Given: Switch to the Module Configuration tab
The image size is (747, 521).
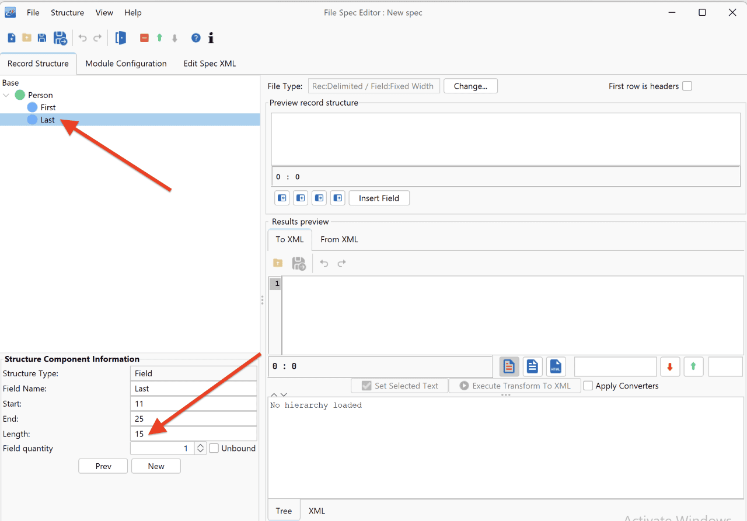Looking at the screenshot, I should click(x=126, y=64).
